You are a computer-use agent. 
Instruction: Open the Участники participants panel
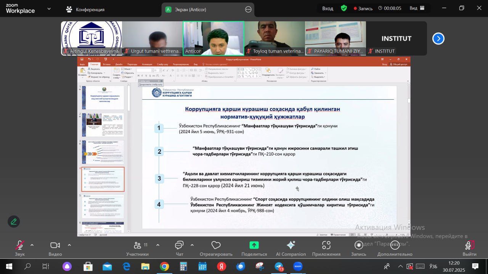click(138, 245)
